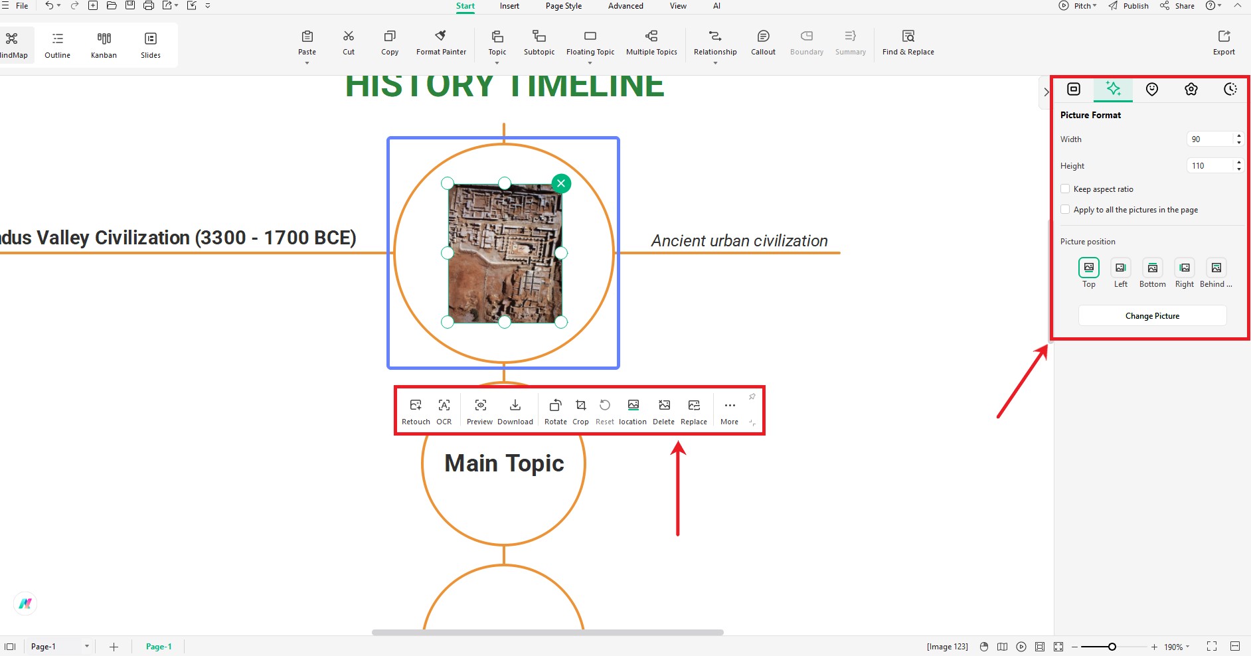Click the redo arrow
The height and width of the screenshot is (656, 1251).
[x=74, y=5]
